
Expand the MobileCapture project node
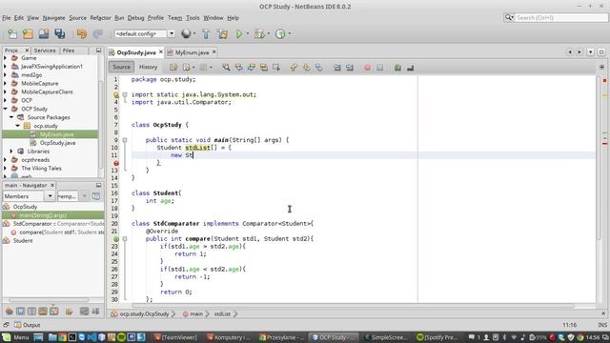pyautogui.click(x=5, y=83)
